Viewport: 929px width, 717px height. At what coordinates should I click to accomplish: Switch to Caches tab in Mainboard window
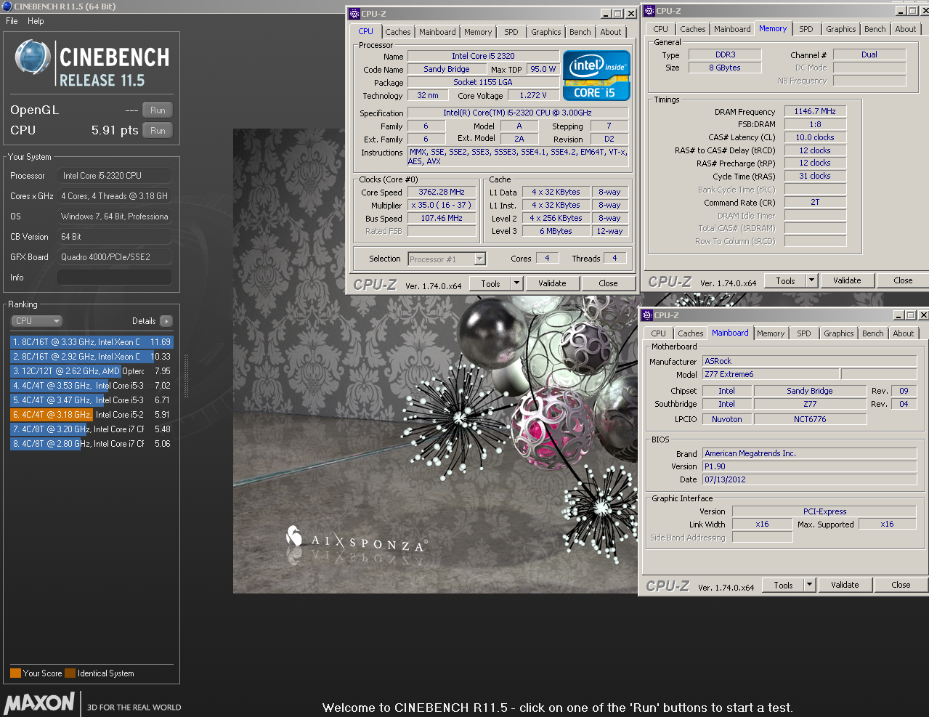[690, 333]
